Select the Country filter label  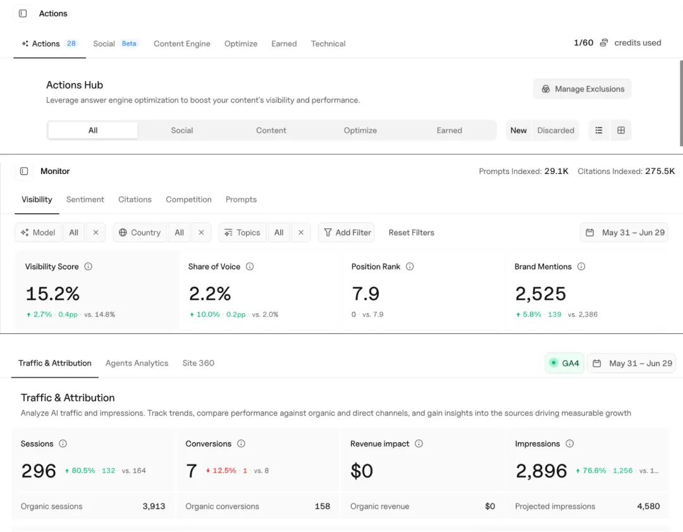tap(140, 233)
